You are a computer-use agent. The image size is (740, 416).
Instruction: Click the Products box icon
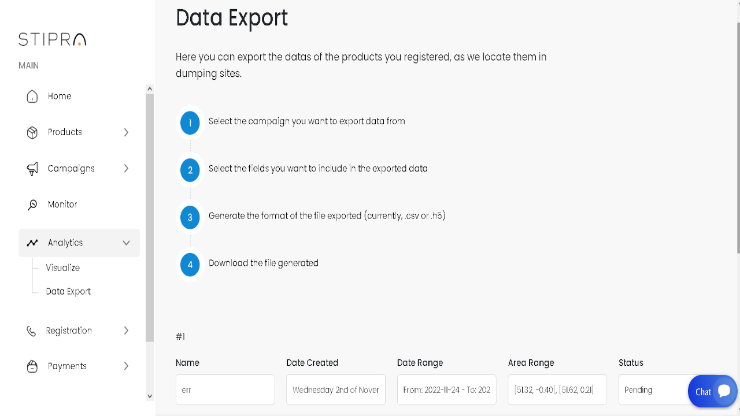32,132
